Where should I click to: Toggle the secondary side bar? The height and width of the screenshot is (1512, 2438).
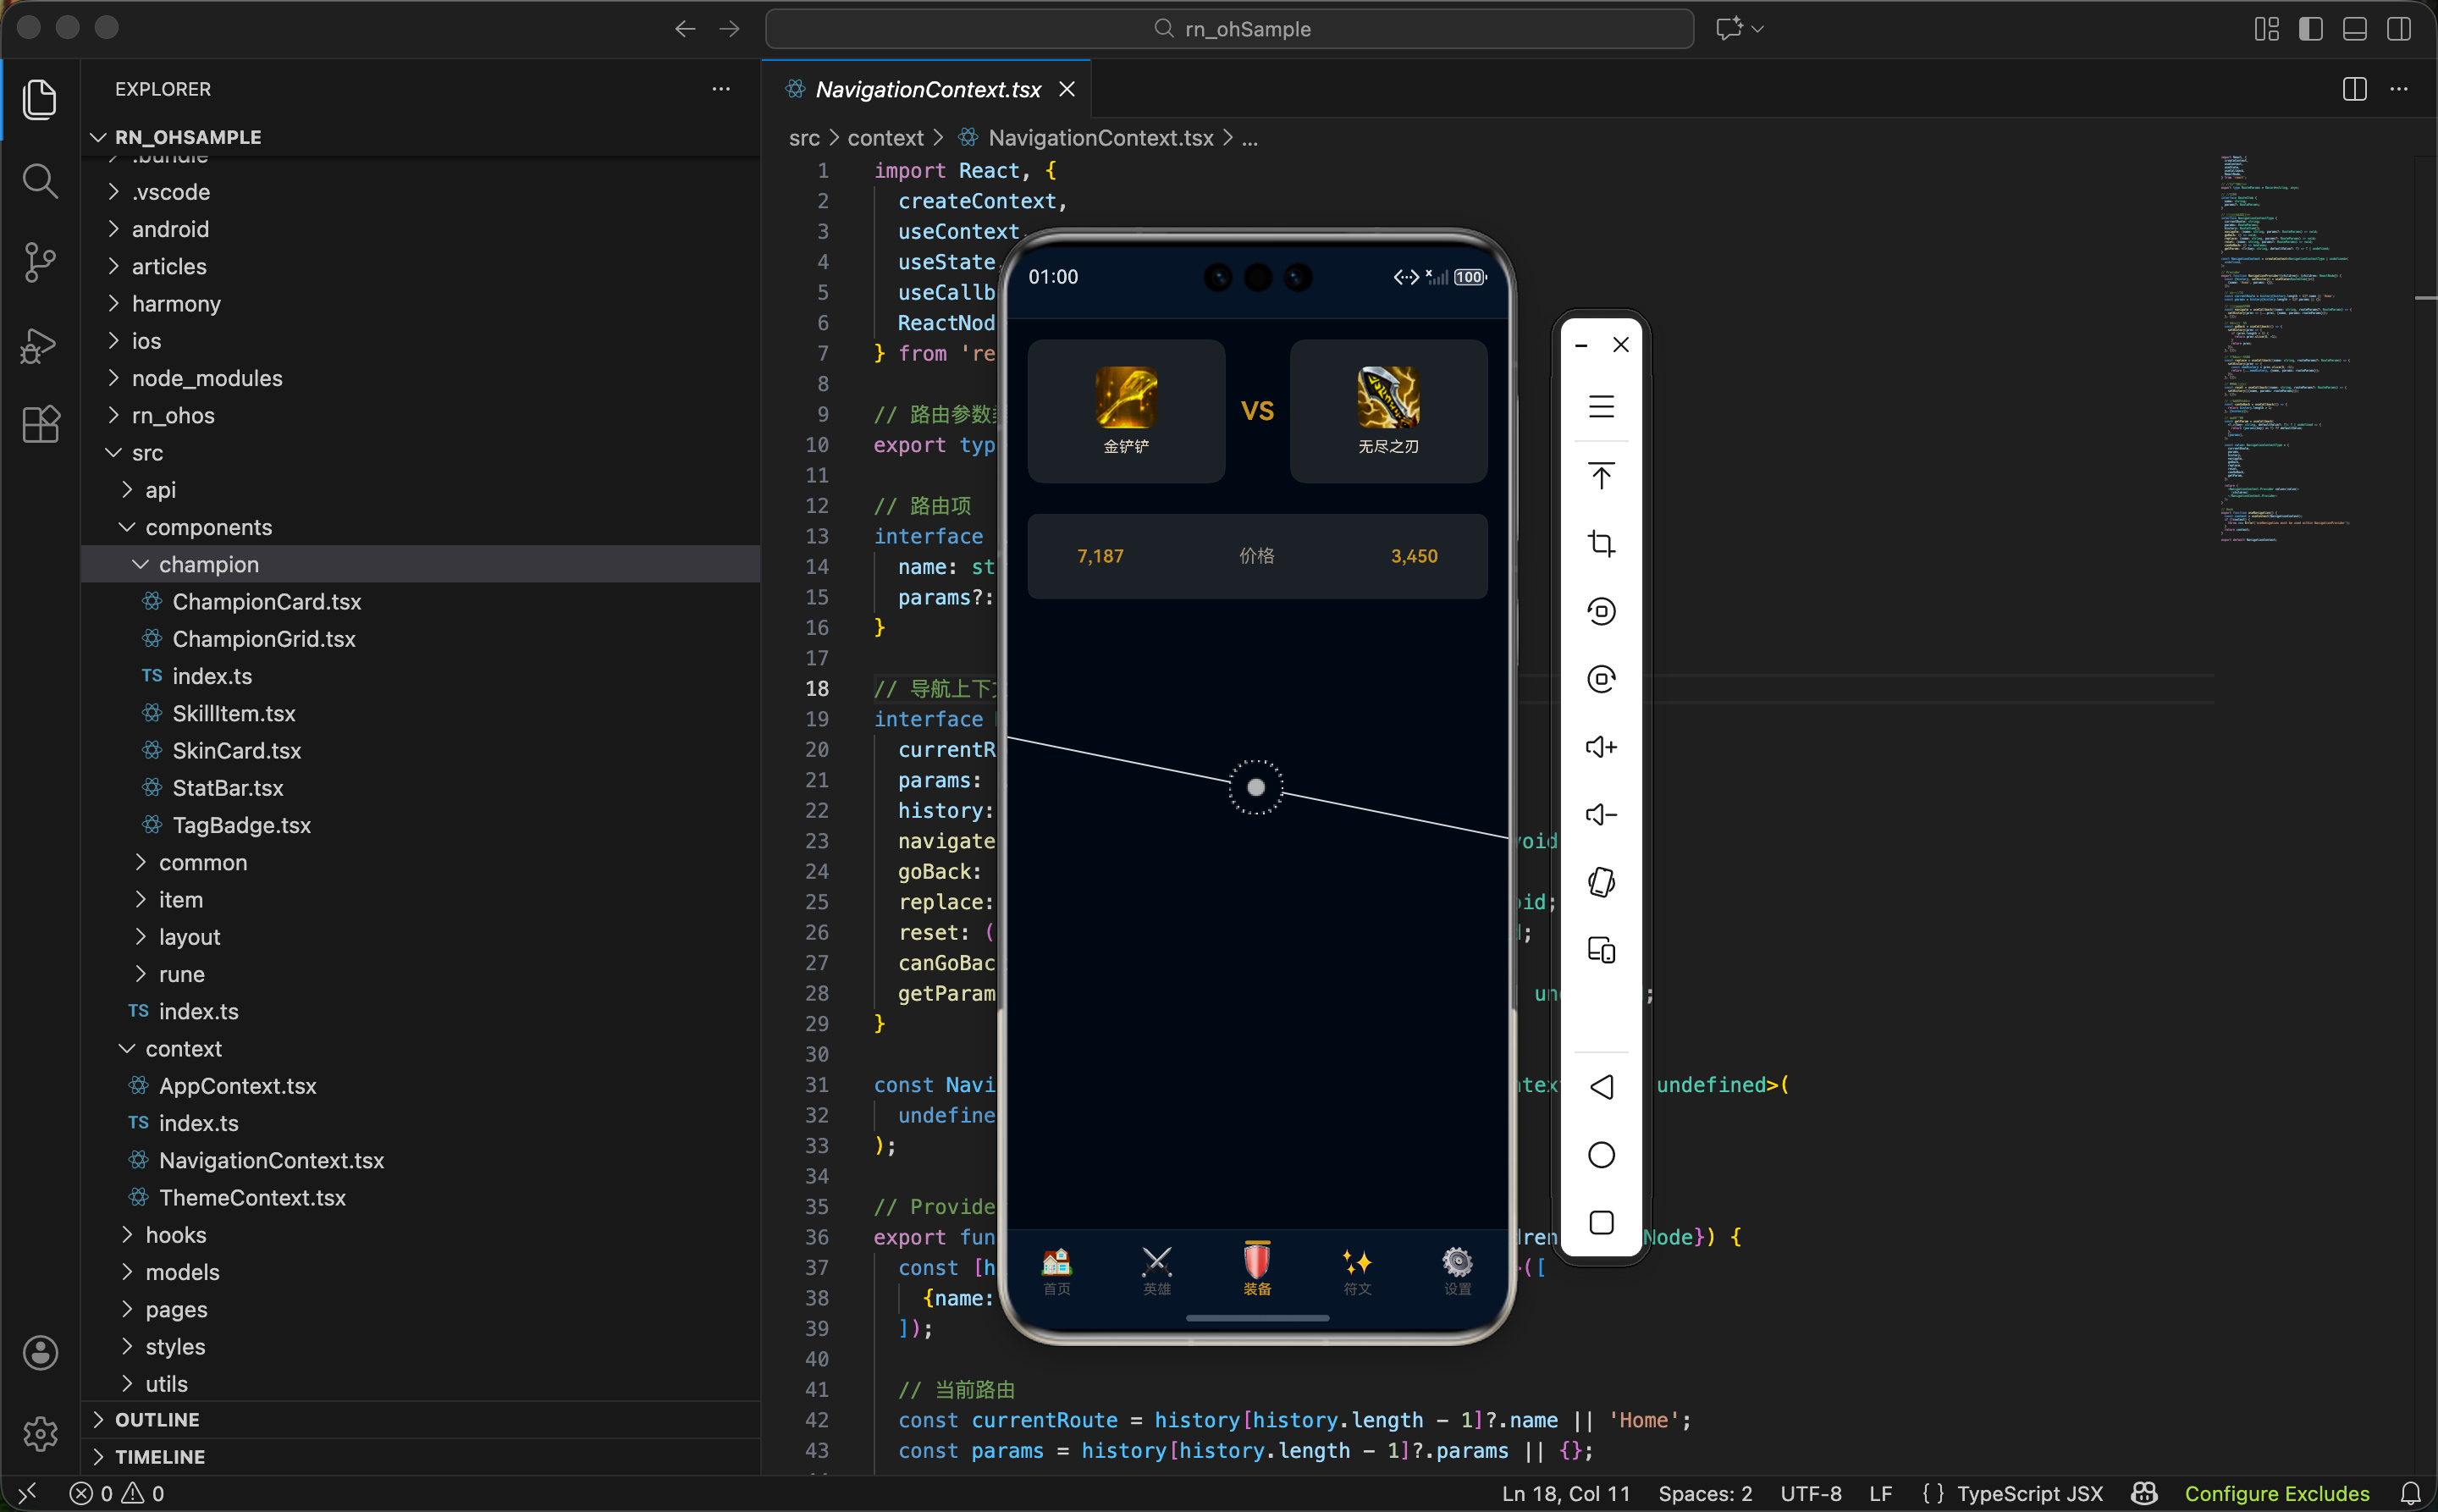(2398, 29)
